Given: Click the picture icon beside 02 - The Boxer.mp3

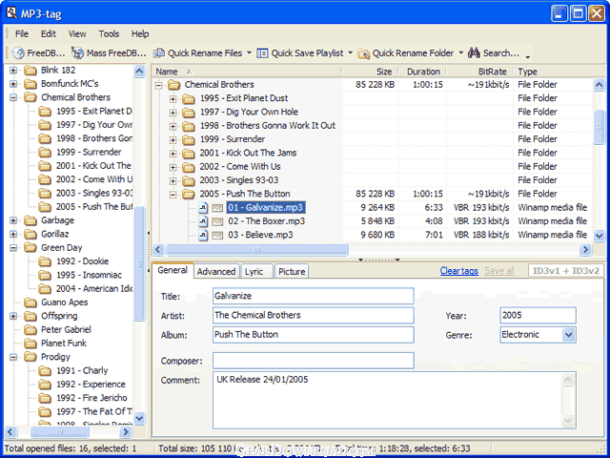Looking at the screenshot, I should [x=217, y=221].
